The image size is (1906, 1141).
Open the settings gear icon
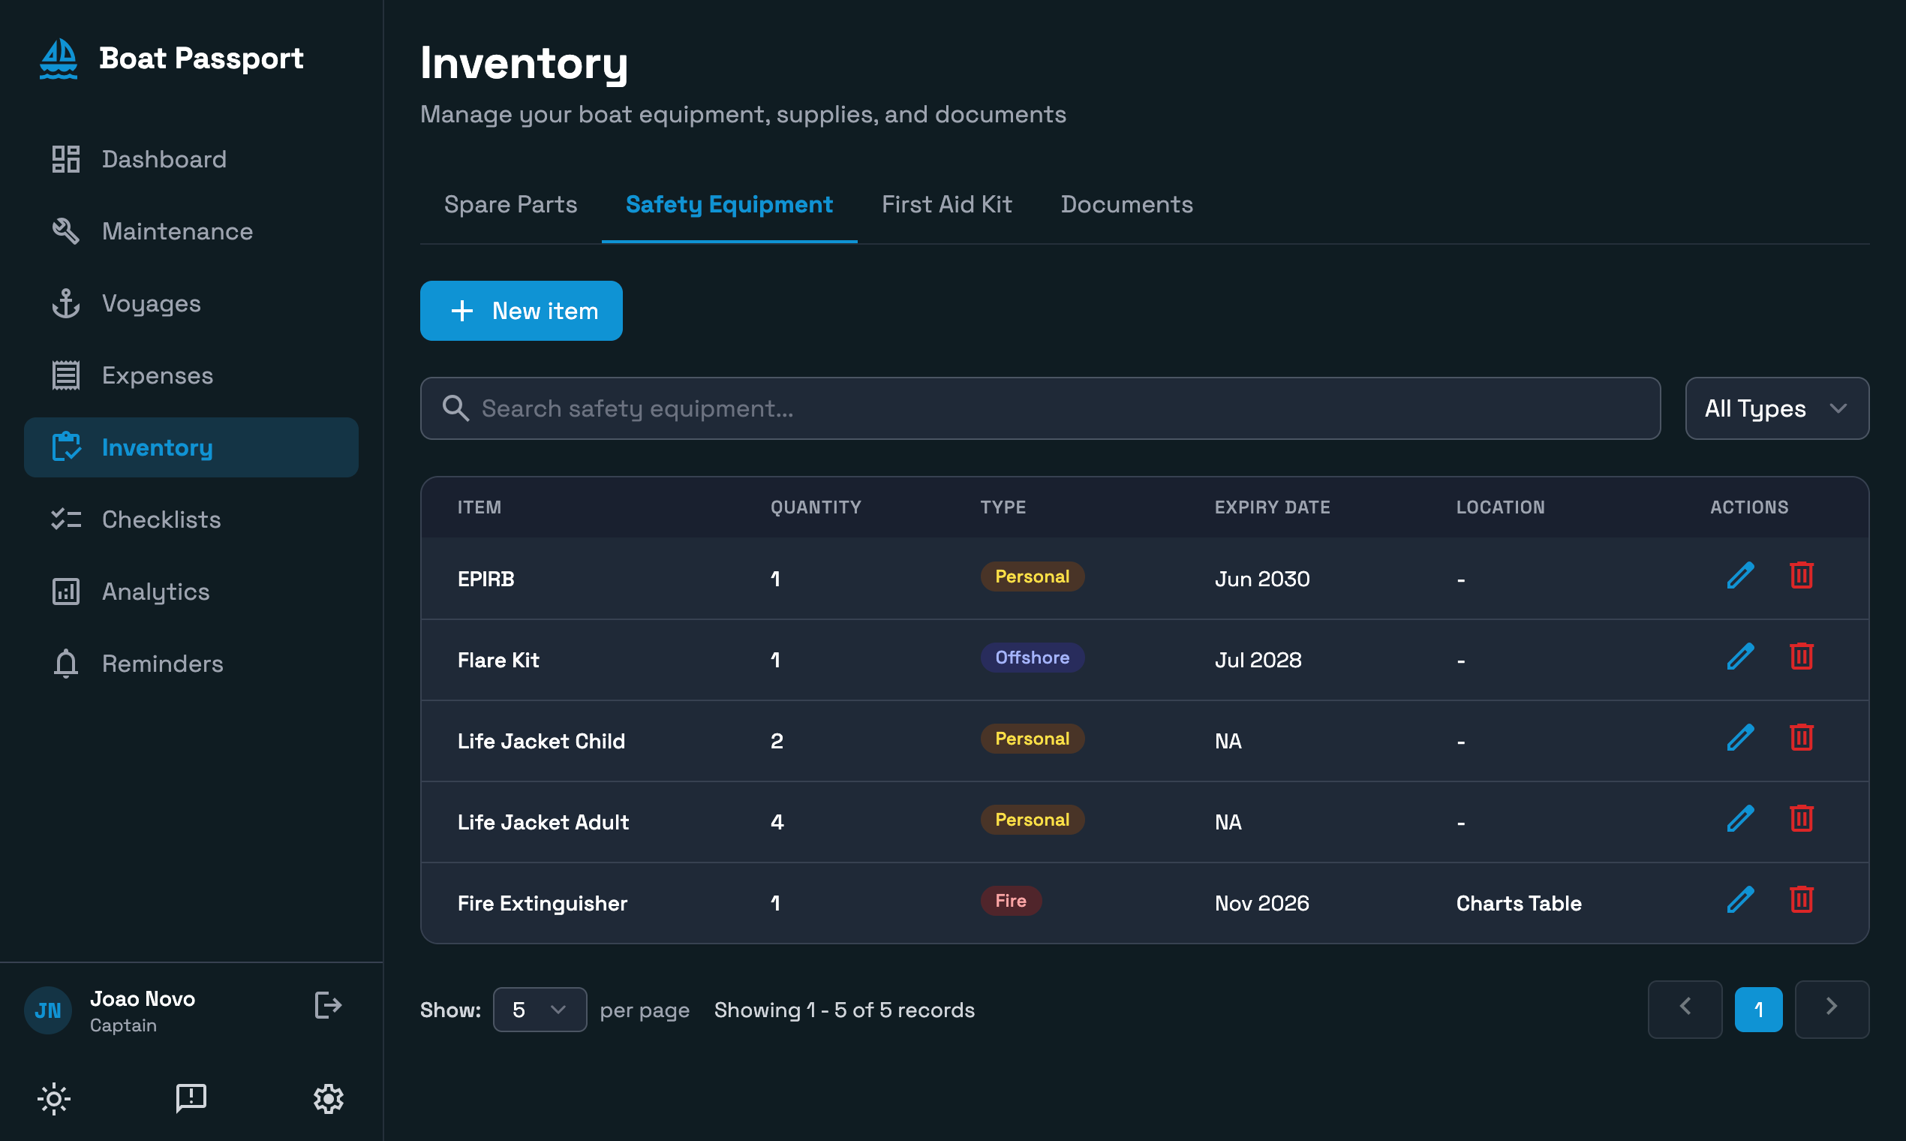328,1099
